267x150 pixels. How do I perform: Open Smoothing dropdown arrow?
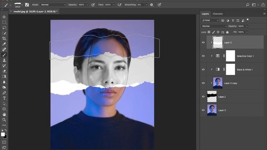146,5
